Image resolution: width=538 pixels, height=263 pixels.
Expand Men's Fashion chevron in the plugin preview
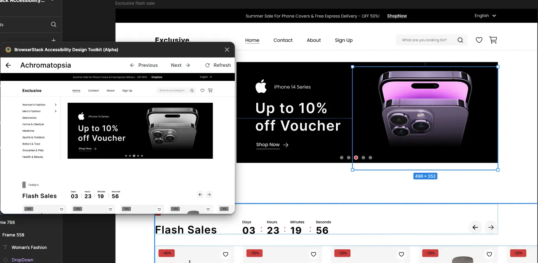pos(56,111)
